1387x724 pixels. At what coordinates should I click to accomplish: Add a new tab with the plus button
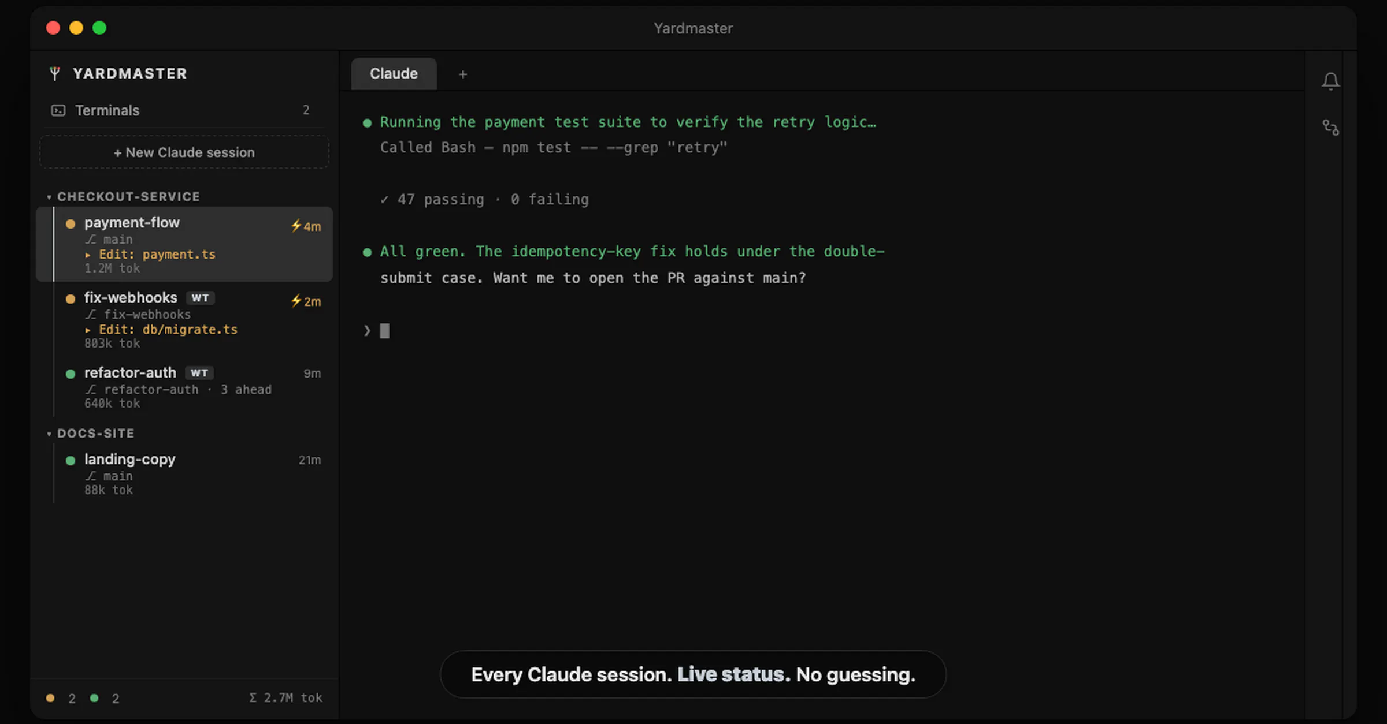click(462, 74)
